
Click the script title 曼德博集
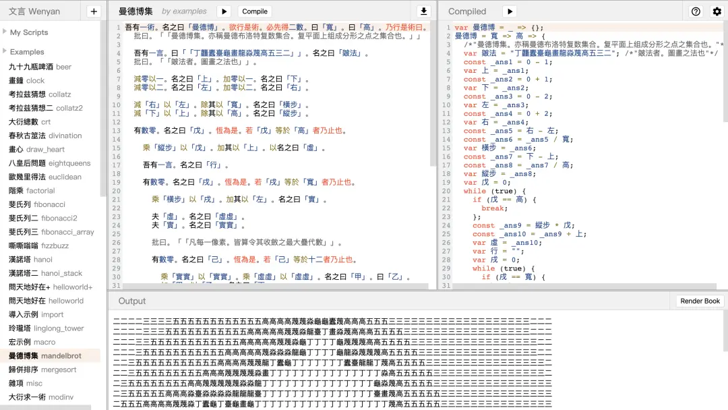[135, 11]
